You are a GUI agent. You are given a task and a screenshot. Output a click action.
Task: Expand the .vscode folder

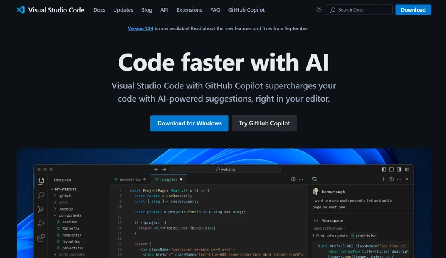tap(55, 209)
